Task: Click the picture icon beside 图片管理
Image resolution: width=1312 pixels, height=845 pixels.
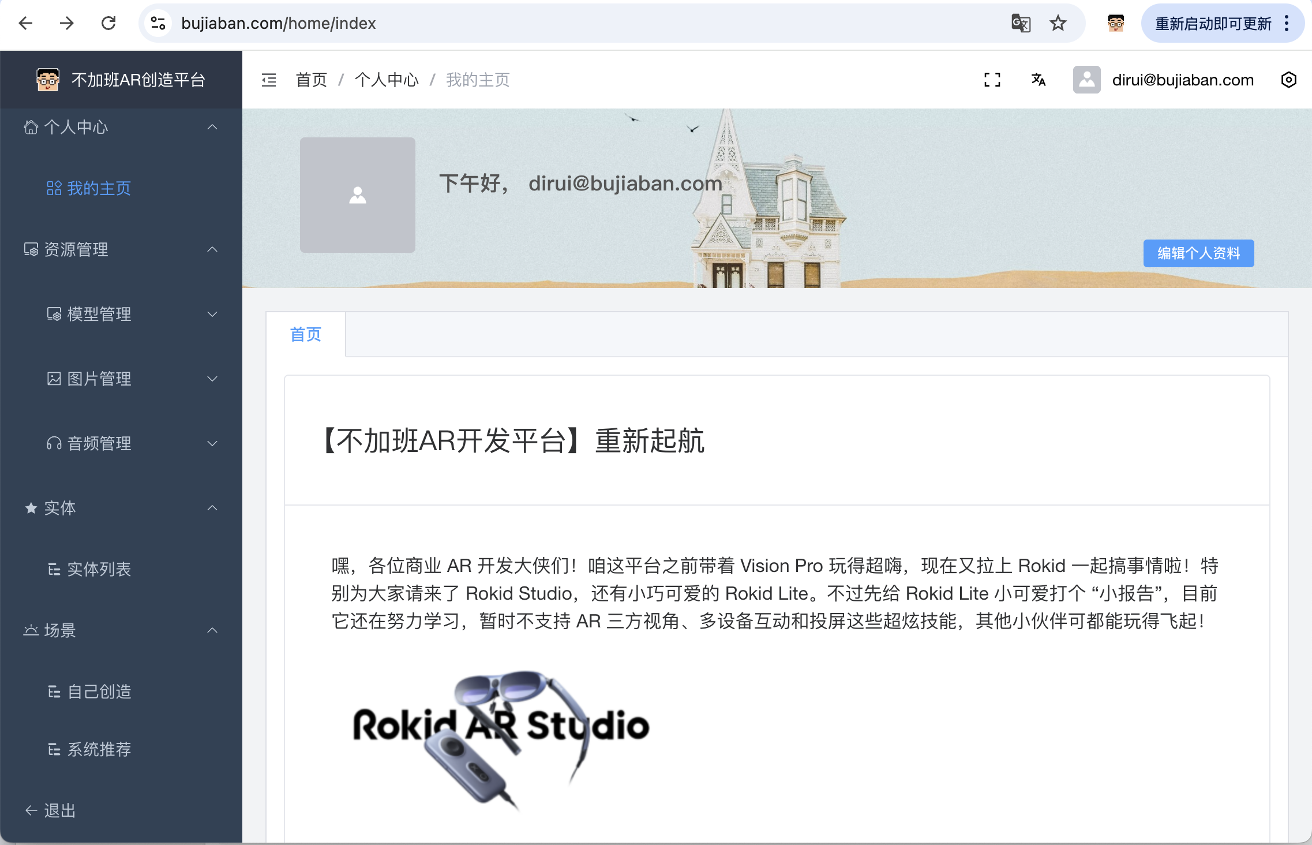Action: pos(54,379)
